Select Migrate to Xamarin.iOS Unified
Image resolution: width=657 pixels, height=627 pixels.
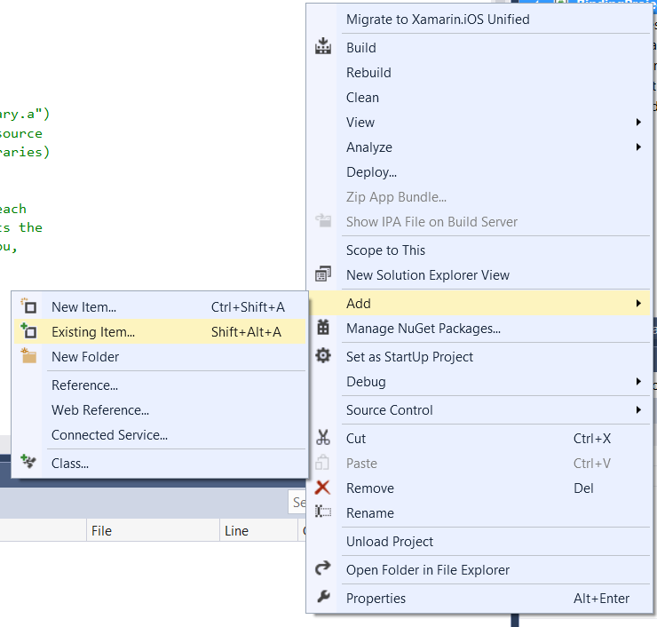(478, 20)
